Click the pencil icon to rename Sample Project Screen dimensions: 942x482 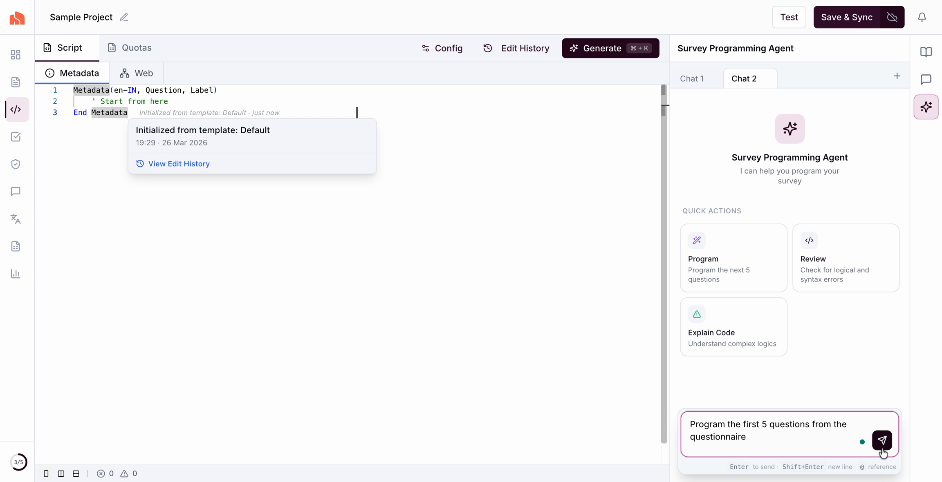point(124,17)
